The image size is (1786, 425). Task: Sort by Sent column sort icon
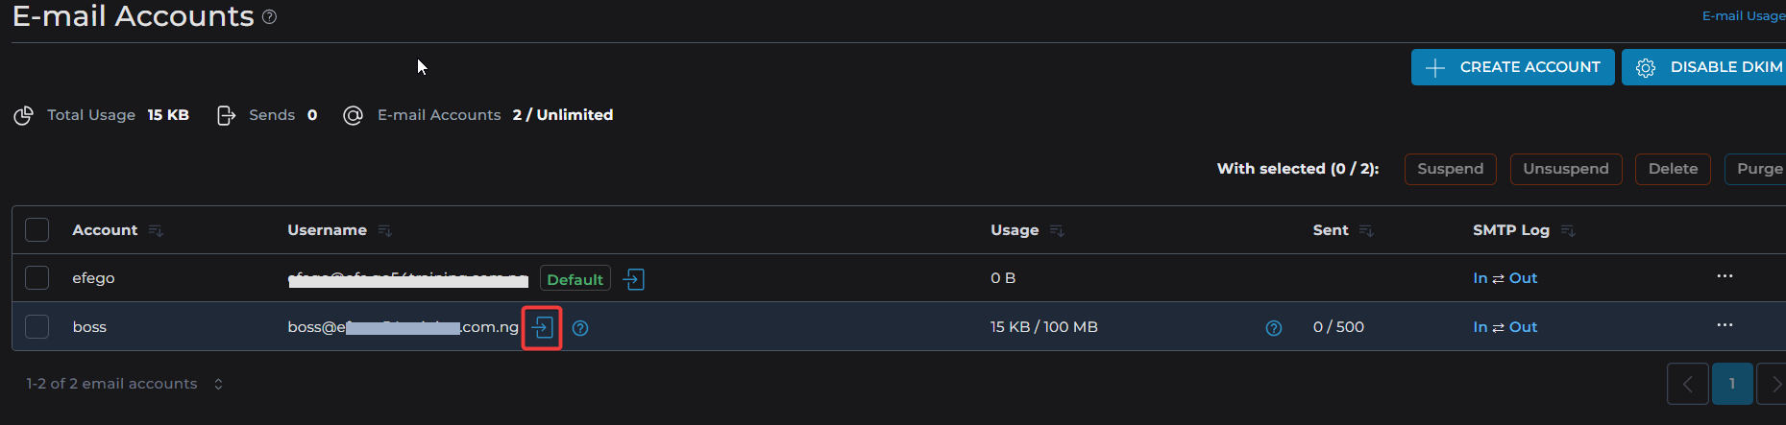pyautogui.click(x=1366, y=231)
